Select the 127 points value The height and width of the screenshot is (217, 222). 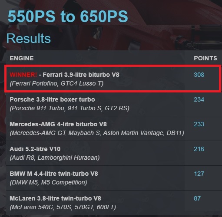click(199, 174)
